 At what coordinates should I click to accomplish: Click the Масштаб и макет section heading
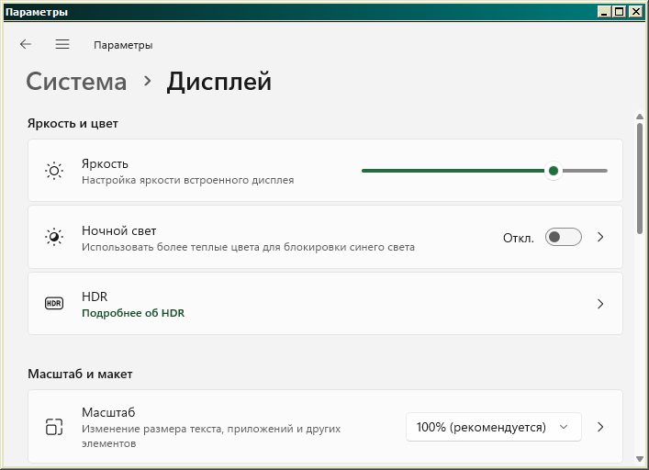point(80,374)
